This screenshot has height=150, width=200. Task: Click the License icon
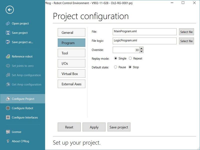click(8, 132)
